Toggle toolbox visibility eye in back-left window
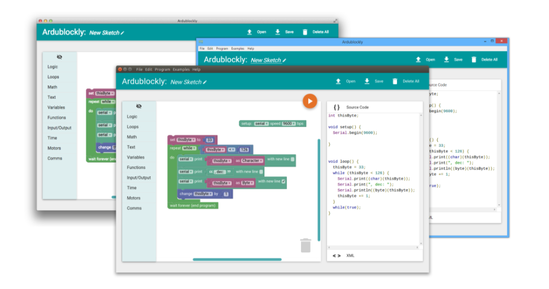Image resolution: width=549 pixels, height=289 pixels. pyautogui.click(x=59, y=56)
